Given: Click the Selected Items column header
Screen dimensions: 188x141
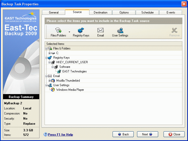Looking at the screenshot, I should (x=113, y=44).
